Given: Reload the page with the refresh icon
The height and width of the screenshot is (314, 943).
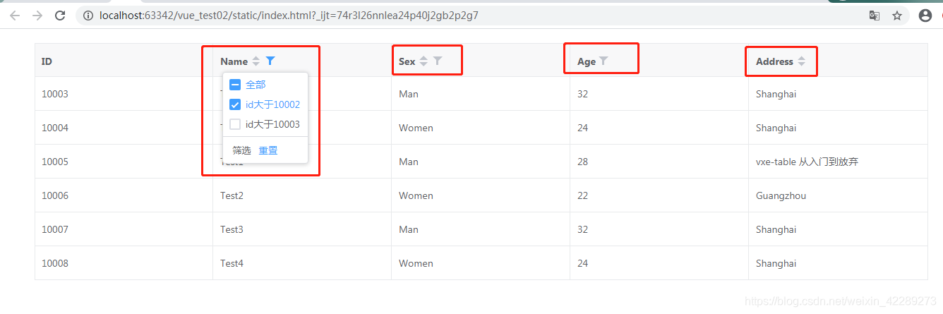Looking at the screenshot, I should pyautogui.click(x=60, y=16).
